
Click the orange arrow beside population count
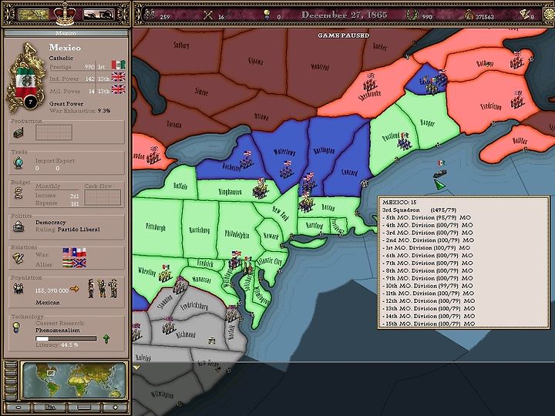tap(75, 289)
